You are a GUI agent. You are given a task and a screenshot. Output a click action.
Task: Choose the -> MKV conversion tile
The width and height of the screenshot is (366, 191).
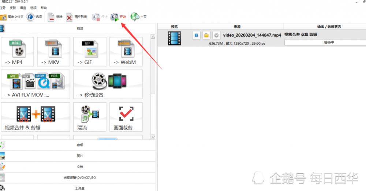pos(53,52)
